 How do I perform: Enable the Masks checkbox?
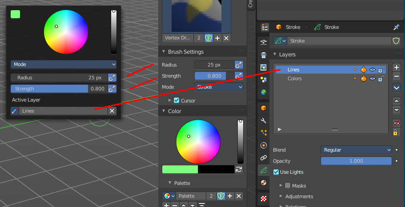point(288,185)
